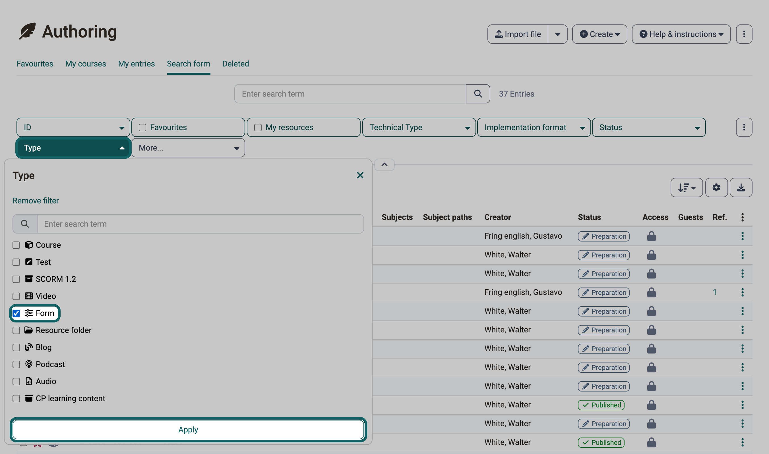
Task: Open the ID filter dropdown
Action: pos(73,127)
